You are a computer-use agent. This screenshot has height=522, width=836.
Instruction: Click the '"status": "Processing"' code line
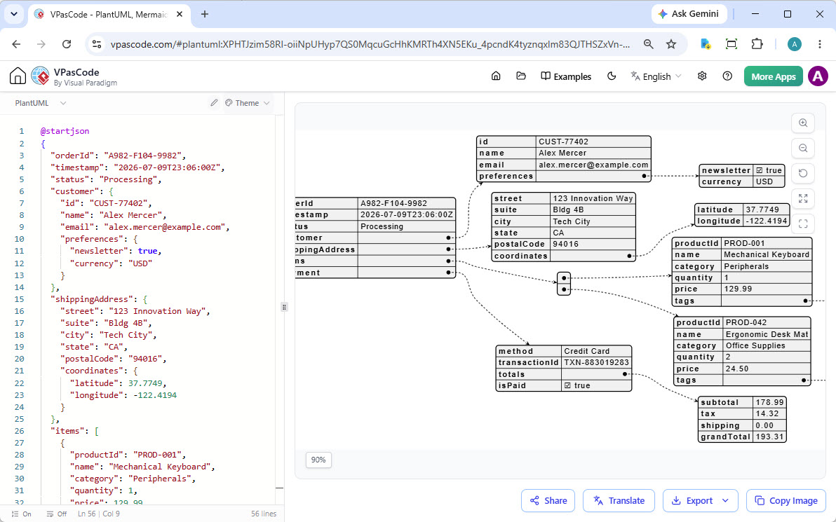(x=106, y=179)
